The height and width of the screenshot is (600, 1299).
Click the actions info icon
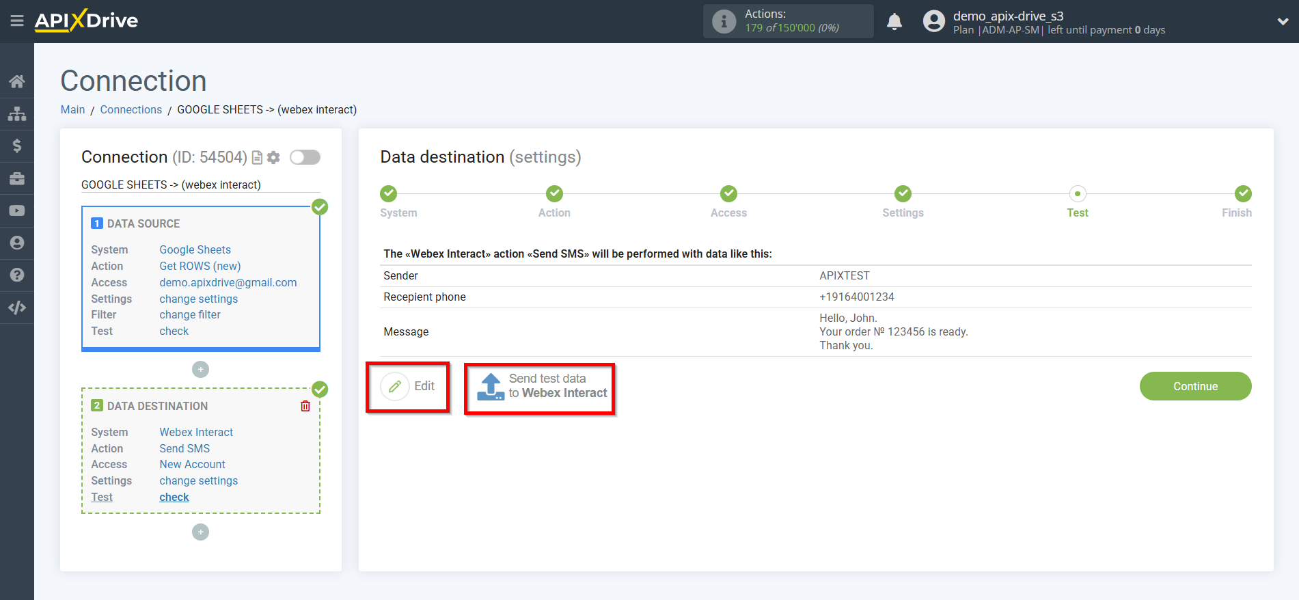[724, 21]
